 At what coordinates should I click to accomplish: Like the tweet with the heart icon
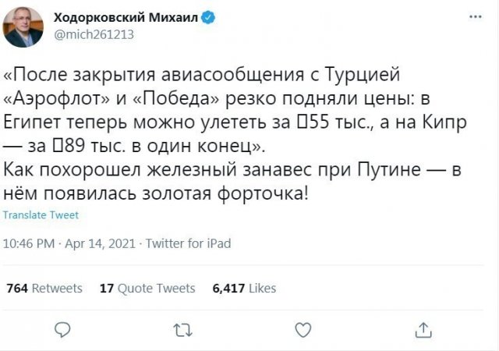[x=303, y=330]
